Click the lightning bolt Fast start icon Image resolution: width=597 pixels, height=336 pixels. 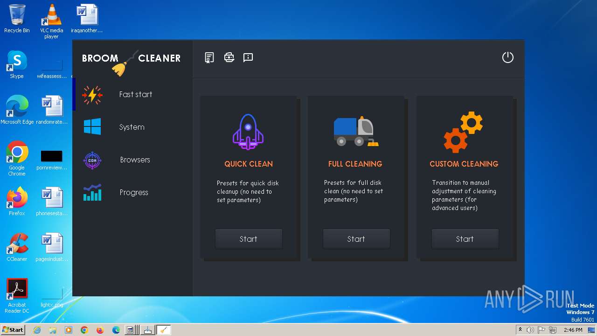click(x=92, y=95)
